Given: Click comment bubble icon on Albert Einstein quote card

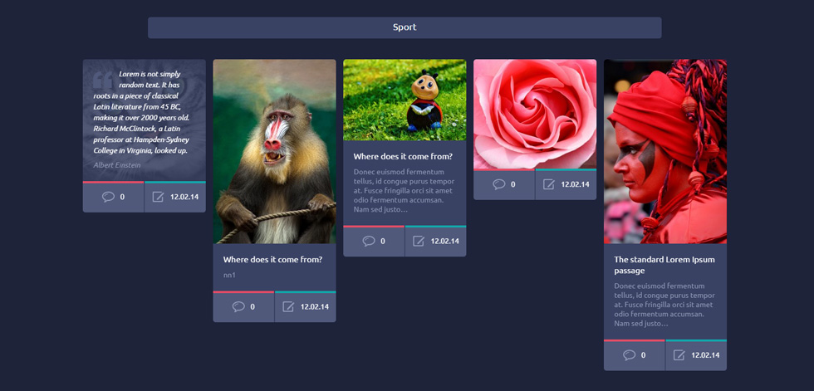Looking at the screenshot, I should tap(108, 197).
